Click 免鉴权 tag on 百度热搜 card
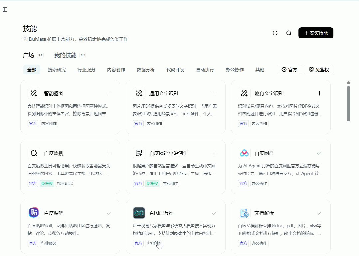359x256 pixels. pyautogui.click(x=47, y=184)
